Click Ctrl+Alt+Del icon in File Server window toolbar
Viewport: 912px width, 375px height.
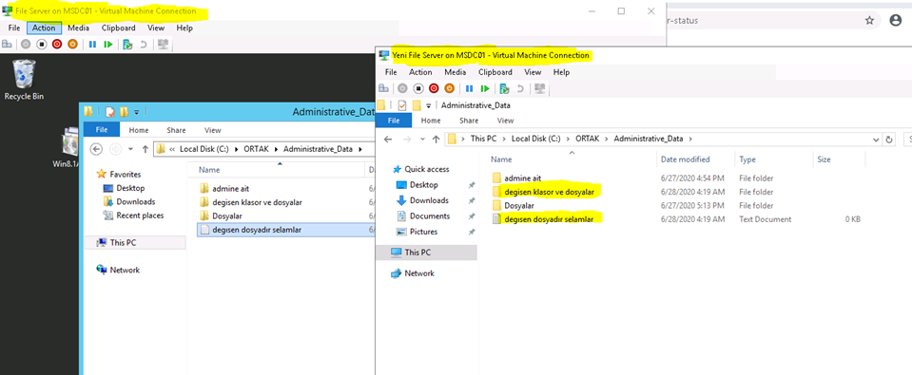8,44
